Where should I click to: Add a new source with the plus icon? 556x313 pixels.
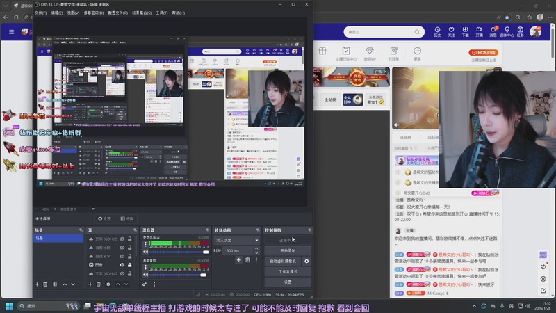(90, 284)
